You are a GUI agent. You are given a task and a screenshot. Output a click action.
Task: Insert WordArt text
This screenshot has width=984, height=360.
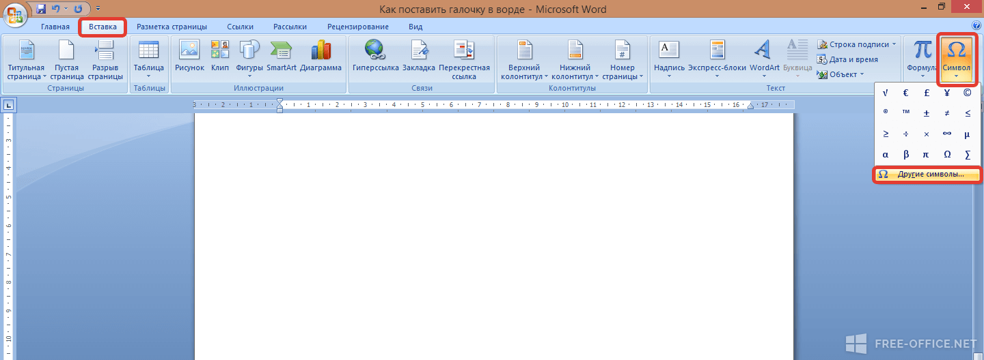click(x=764, y=59)
